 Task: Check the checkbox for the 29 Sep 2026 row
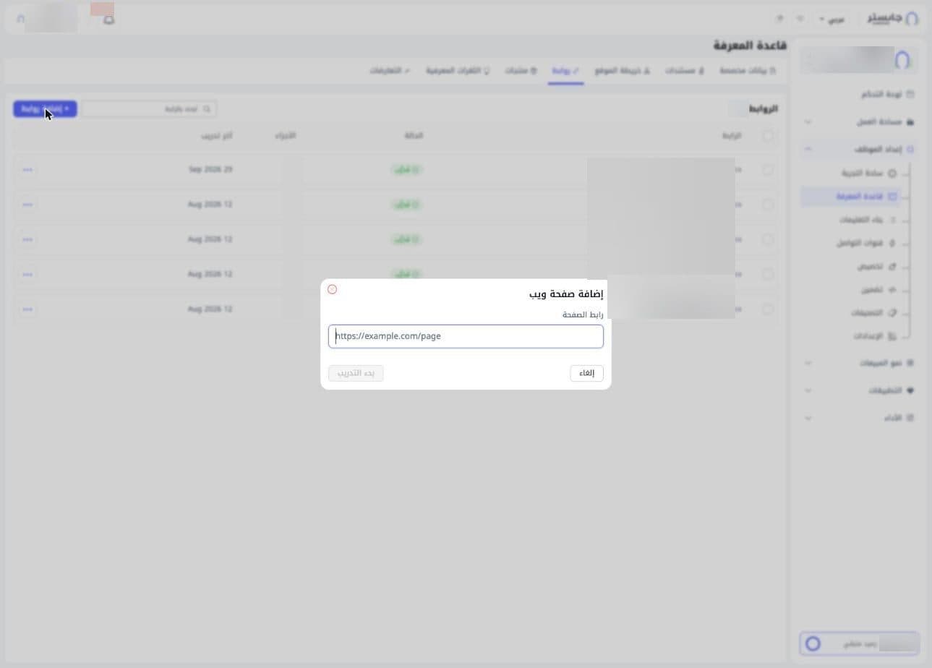pos(767,170)
